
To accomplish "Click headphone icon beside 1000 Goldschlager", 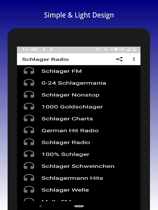I will (29, 107).
